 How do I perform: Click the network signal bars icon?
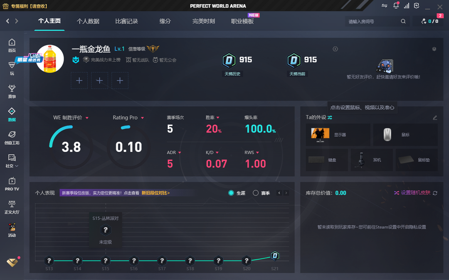pyautogui.click(x=407, y=6)
